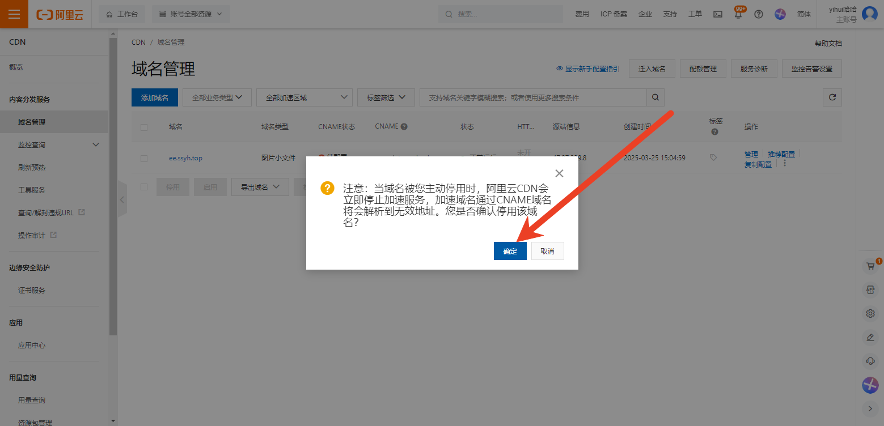Open the ee.ssyh.top domain link
884x426 pixels.
pyautogui.click(x=185, y=158)
